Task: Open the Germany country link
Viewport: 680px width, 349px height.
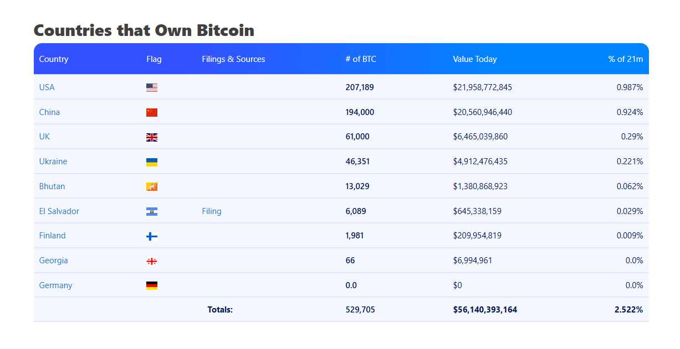Action: click(x=55, y=285)
